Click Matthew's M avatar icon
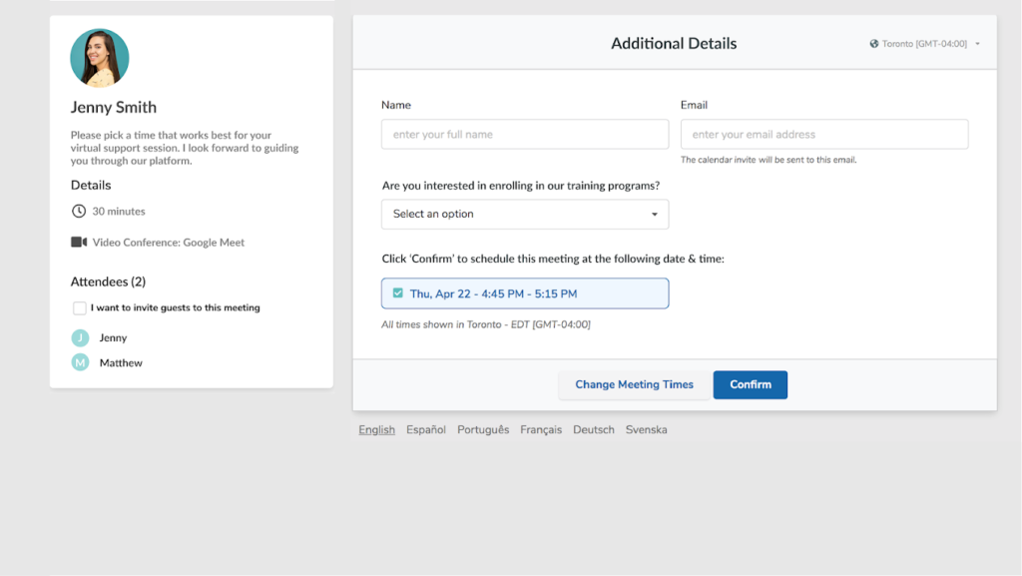 pyautogui.click(x=80, y=362)
